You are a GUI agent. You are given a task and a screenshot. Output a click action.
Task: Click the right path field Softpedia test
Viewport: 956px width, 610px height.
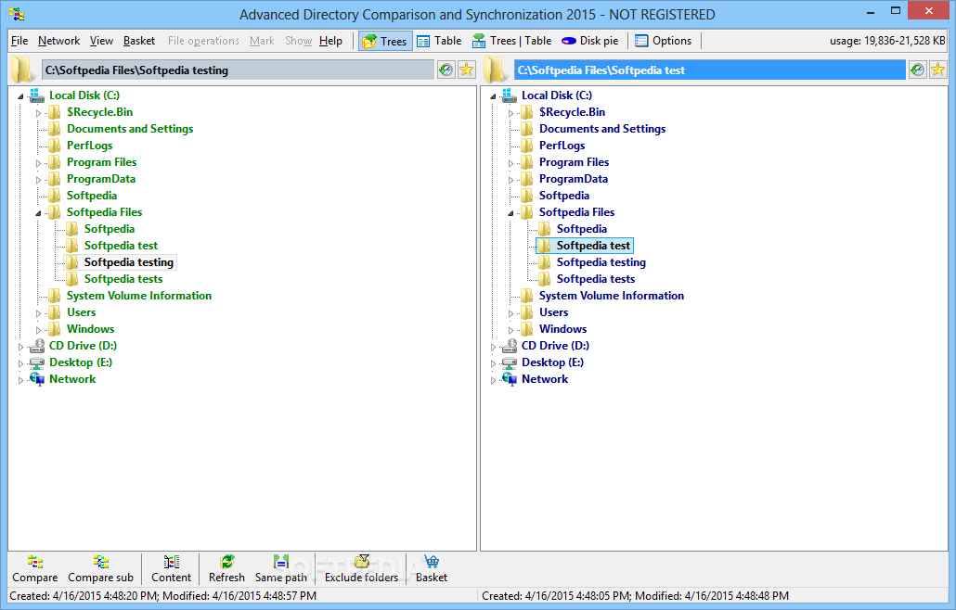(x=710, y=70)
